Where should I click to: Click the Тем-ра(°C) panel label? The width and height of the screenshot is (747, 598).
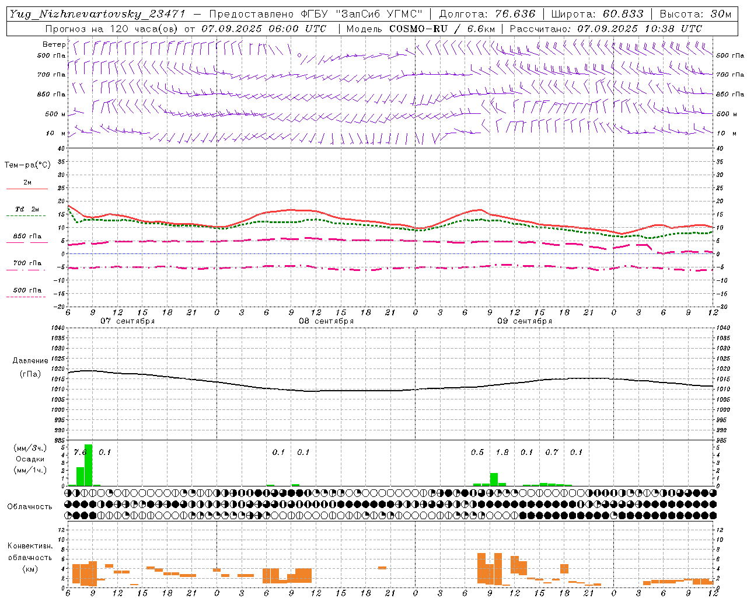[28, 165]
